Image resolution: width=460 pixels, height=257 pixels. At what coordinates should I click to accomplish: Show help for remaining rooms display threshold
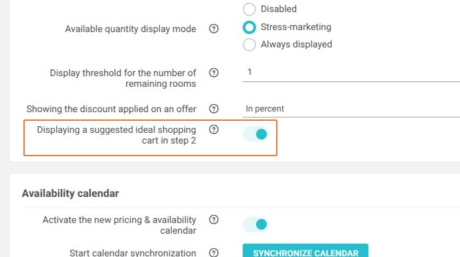tap(213, 72)
